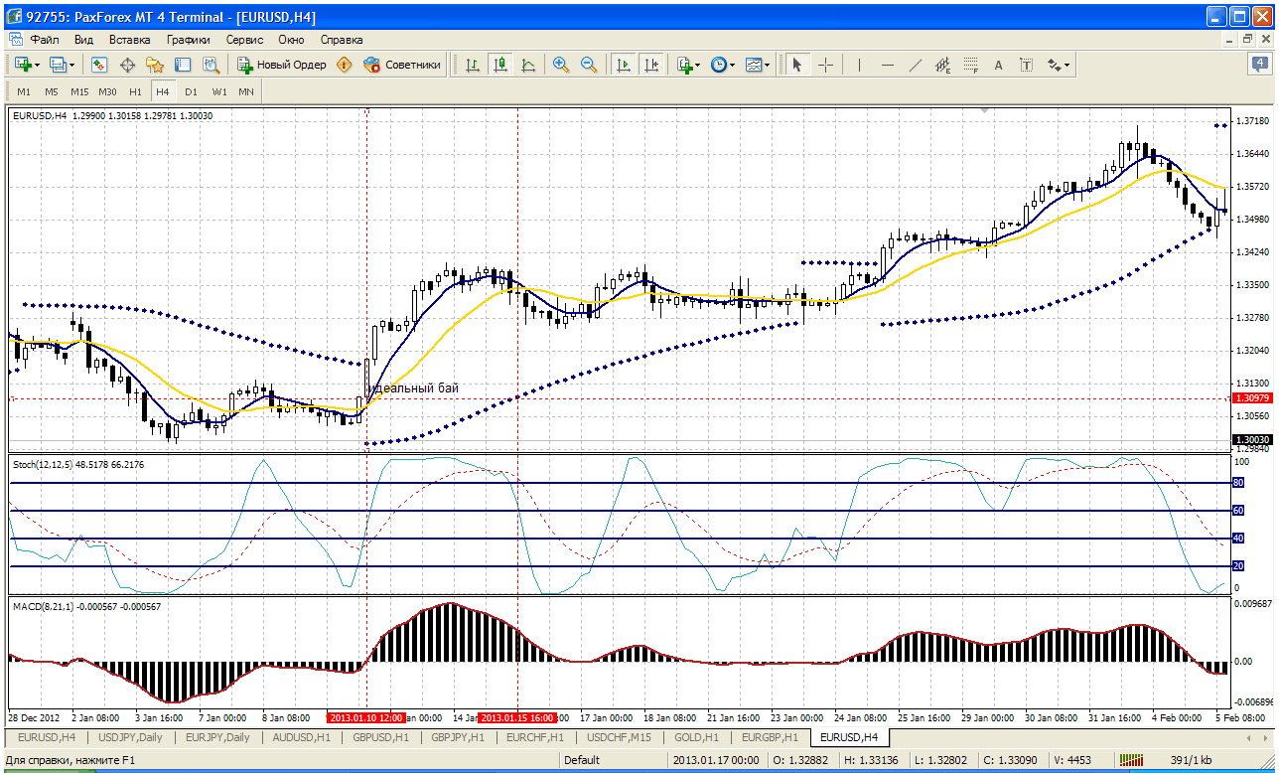The height and width of the screenshot is (773, 1279).
Task: Draw a trendline with the trendline tool
Action: [916, 65]
